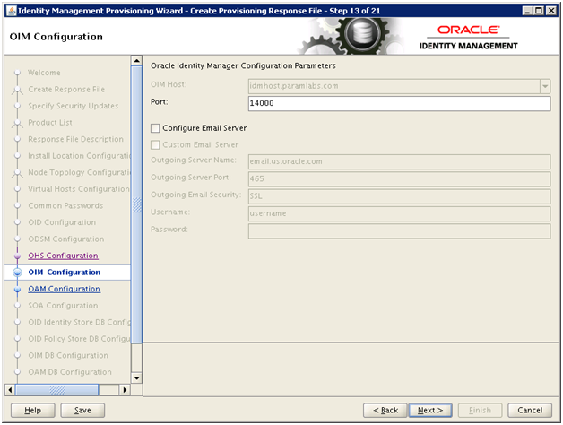The image size is (563, 425).
Task: Select the OIM Configuration step
Action: pyautogui.click(x=65, y=273)
